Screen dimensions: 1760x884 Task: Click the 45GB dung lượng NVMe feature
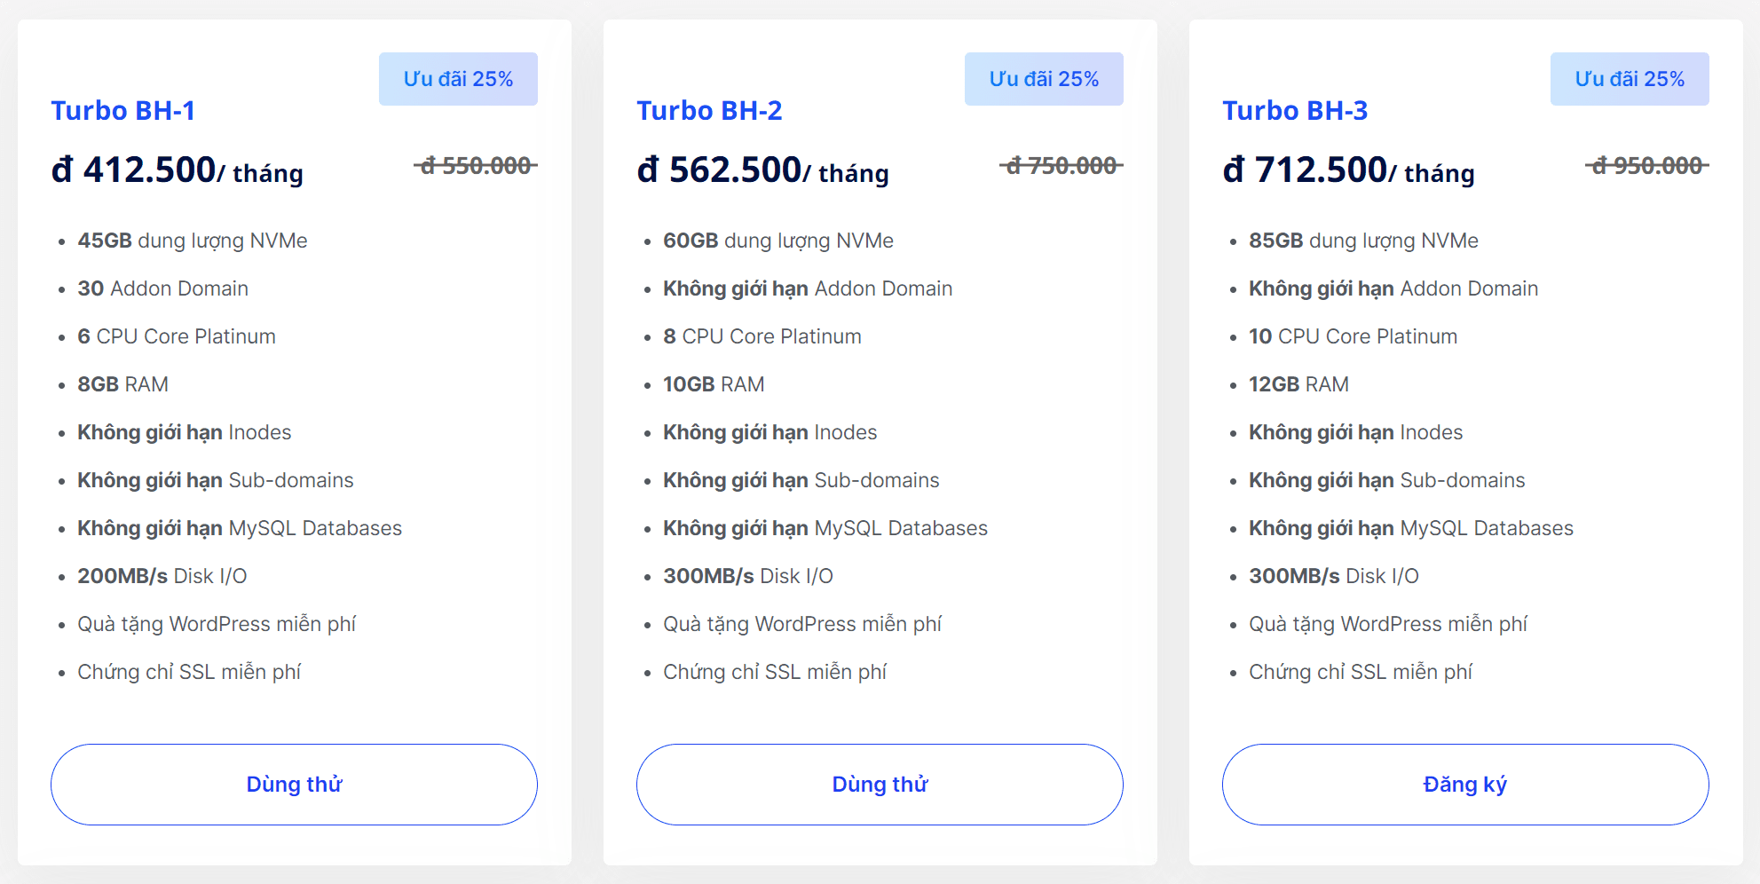tap(193, 241)
